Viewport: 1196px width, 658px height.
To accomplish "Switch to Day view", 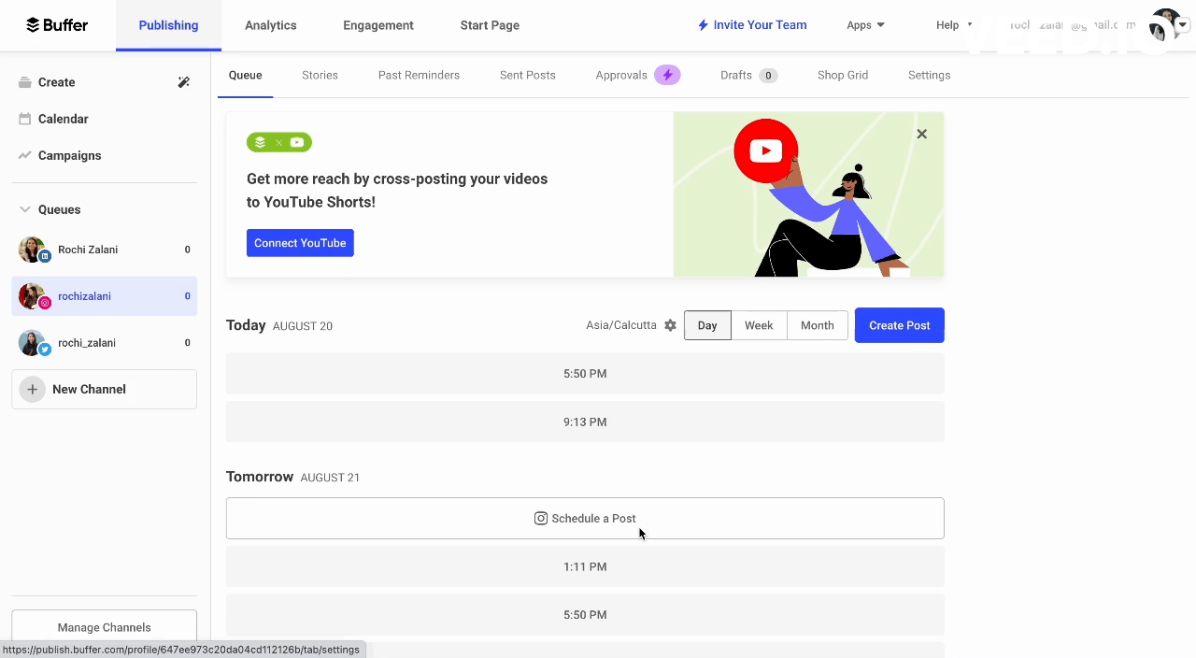I will 707,325.
